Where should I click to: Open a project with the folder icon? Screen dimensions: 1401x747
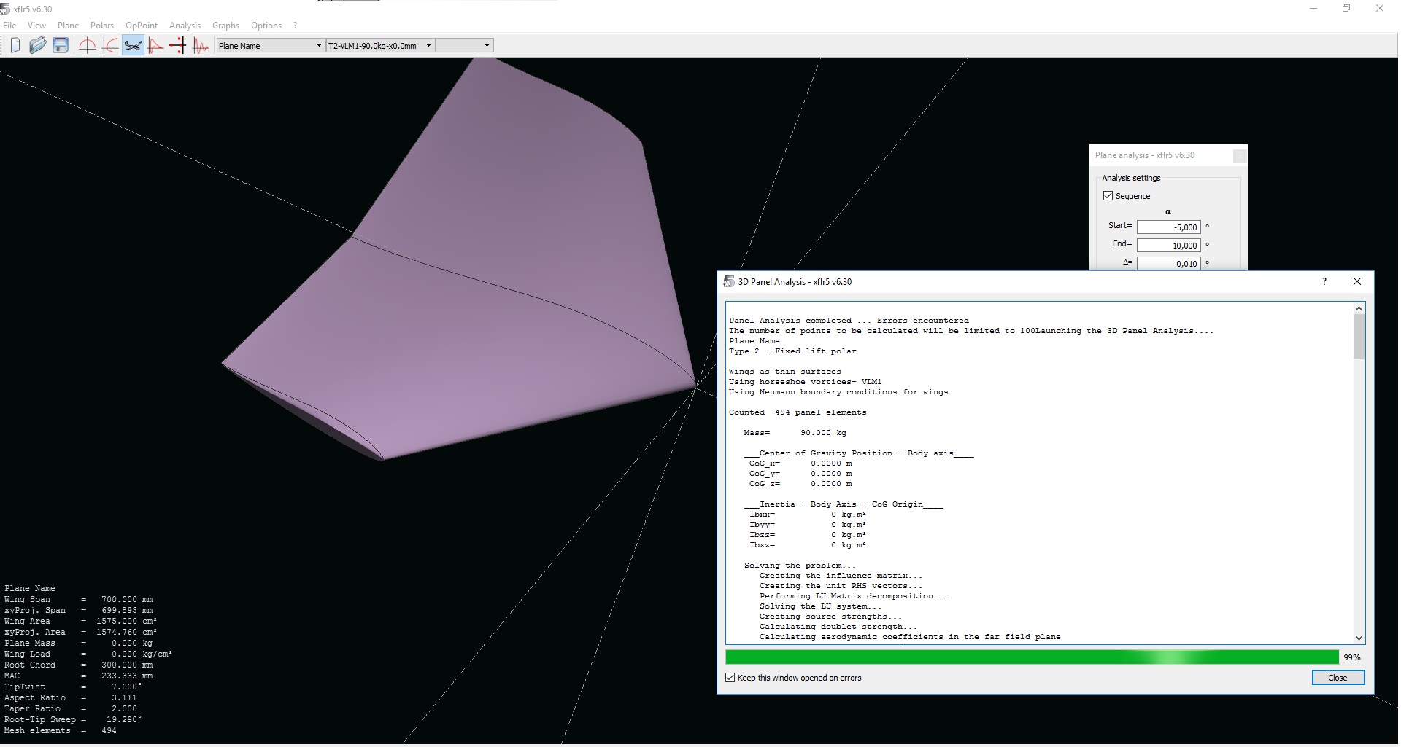click(x=38, y=46)
